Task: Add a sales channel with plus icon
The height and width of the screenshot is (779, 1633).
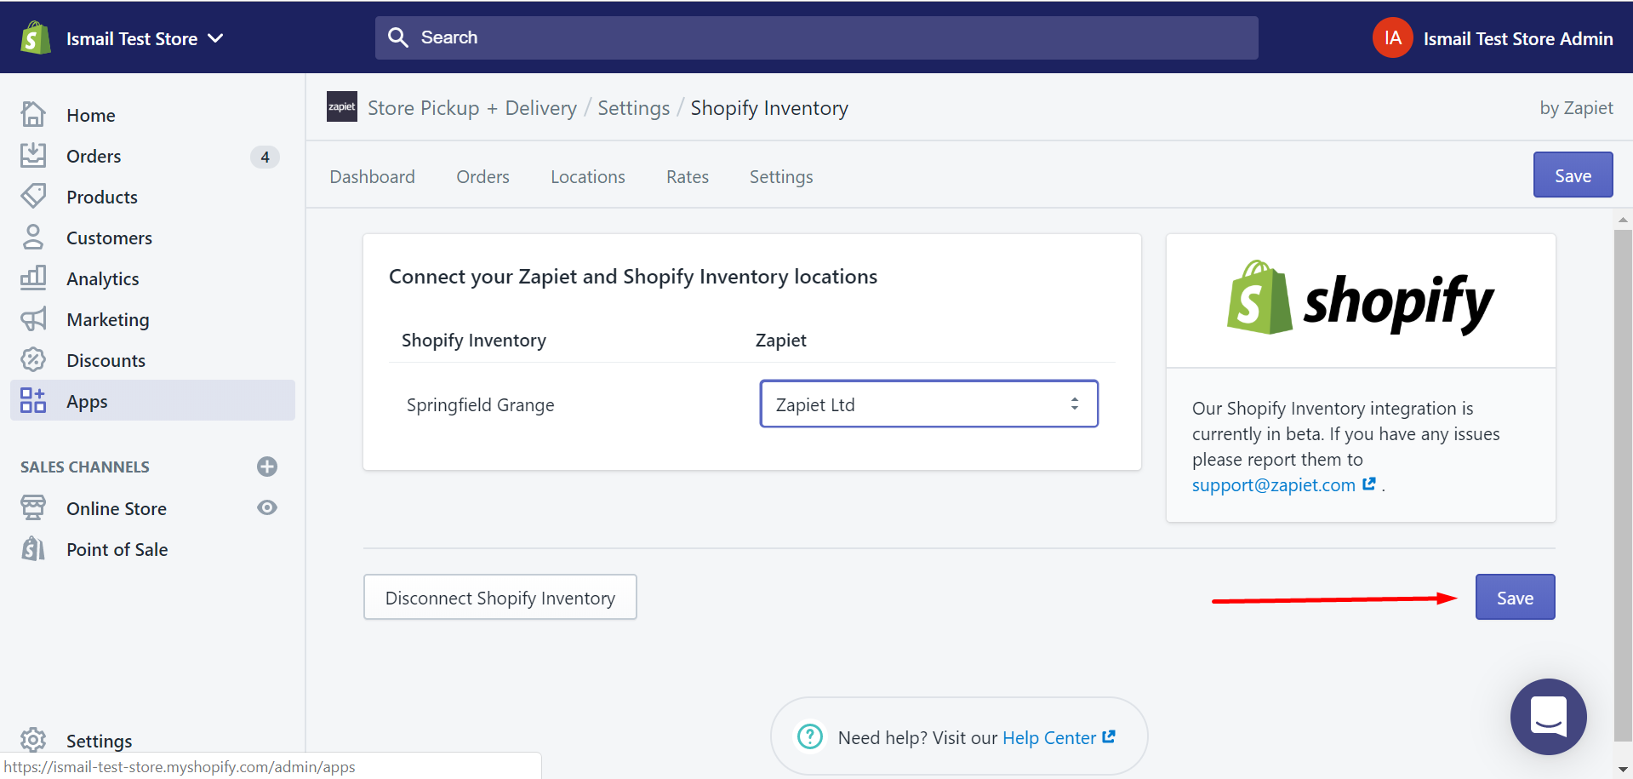Action: tap(267, 467)
